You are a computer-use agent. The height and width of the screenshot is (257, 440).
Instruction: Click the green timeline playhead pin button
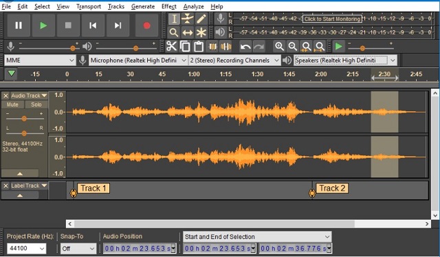coord(11,74)
